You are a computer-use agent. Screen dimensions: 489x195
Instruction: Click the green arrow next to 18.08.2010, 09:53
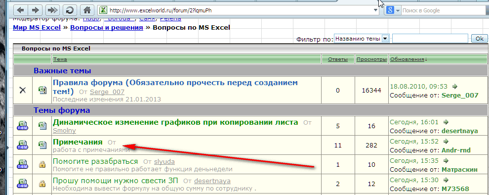pos(454,86)
